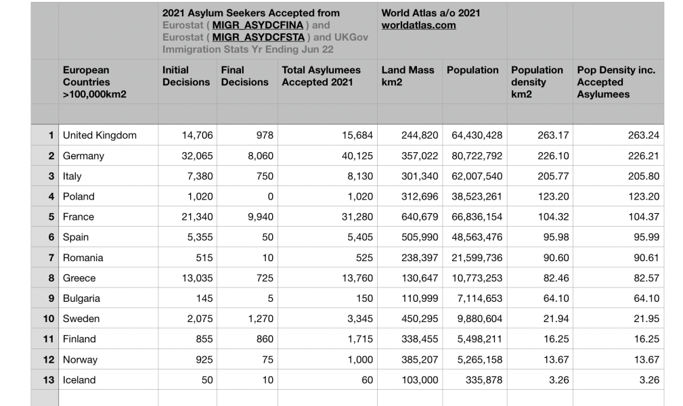Select row number 13 header

45,380
